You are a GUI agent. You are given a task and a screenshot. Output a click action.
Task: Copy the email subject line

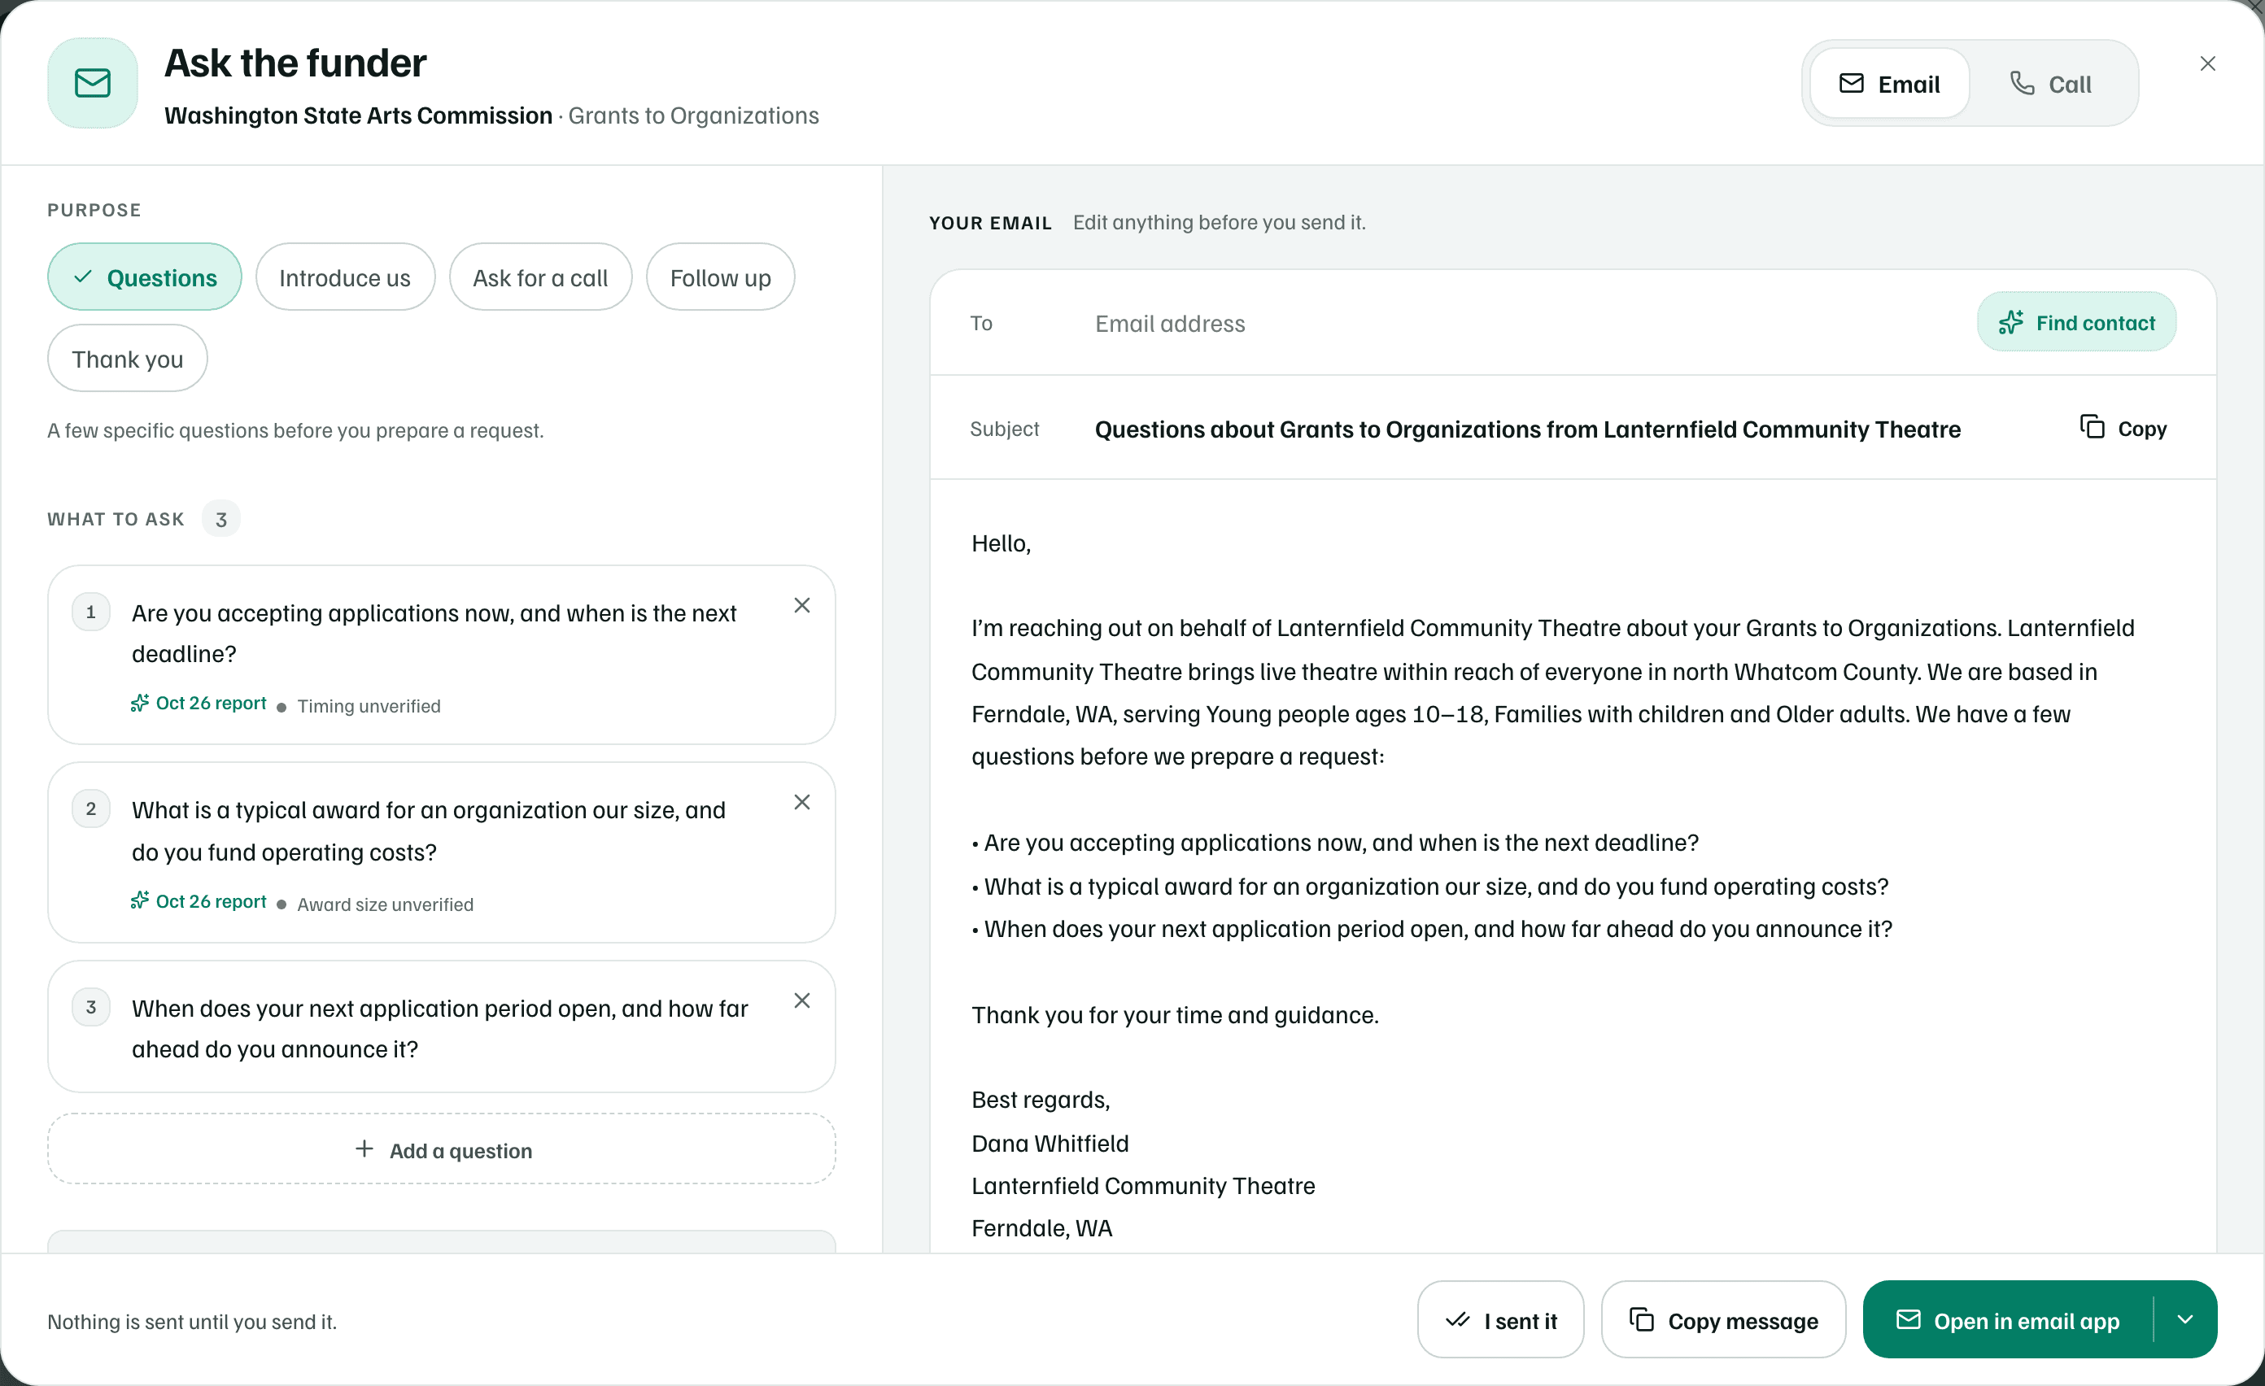click(x=2123, y=429)
